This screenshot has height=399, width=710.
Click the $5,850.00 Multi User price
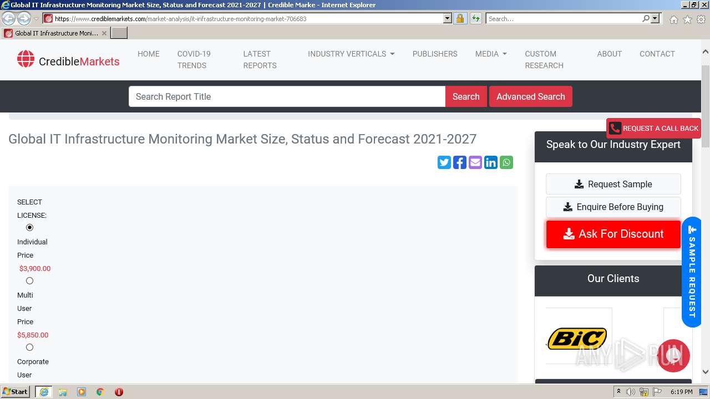click(x=33, y=335)
